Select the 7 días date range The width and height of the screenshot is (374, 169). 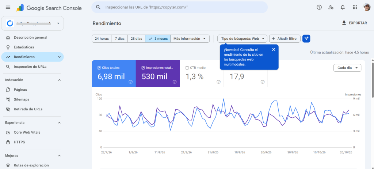point(120,39)
